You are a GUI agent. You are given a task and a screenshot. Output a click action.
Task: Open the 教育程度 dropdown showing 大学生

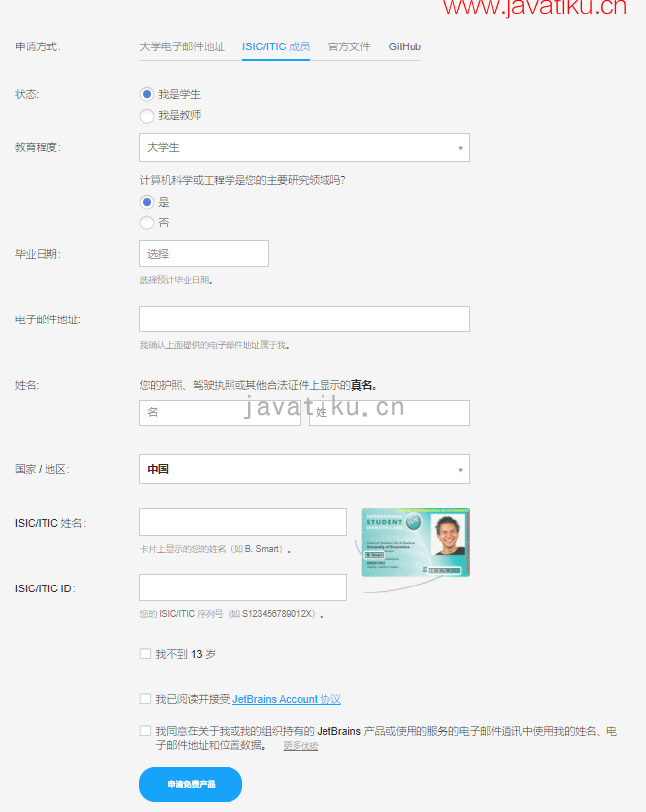tap(305, 147)
